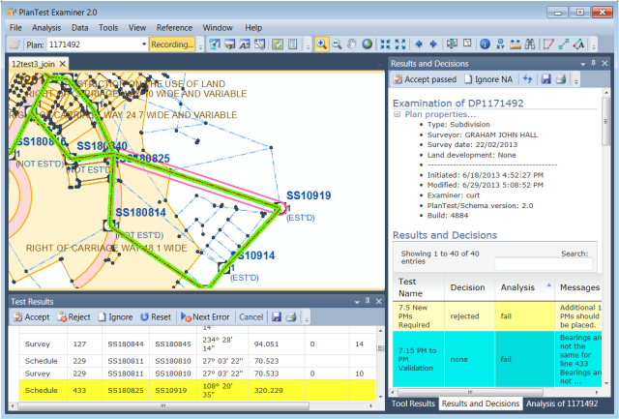Open the Analysis menu

point(46,28)
